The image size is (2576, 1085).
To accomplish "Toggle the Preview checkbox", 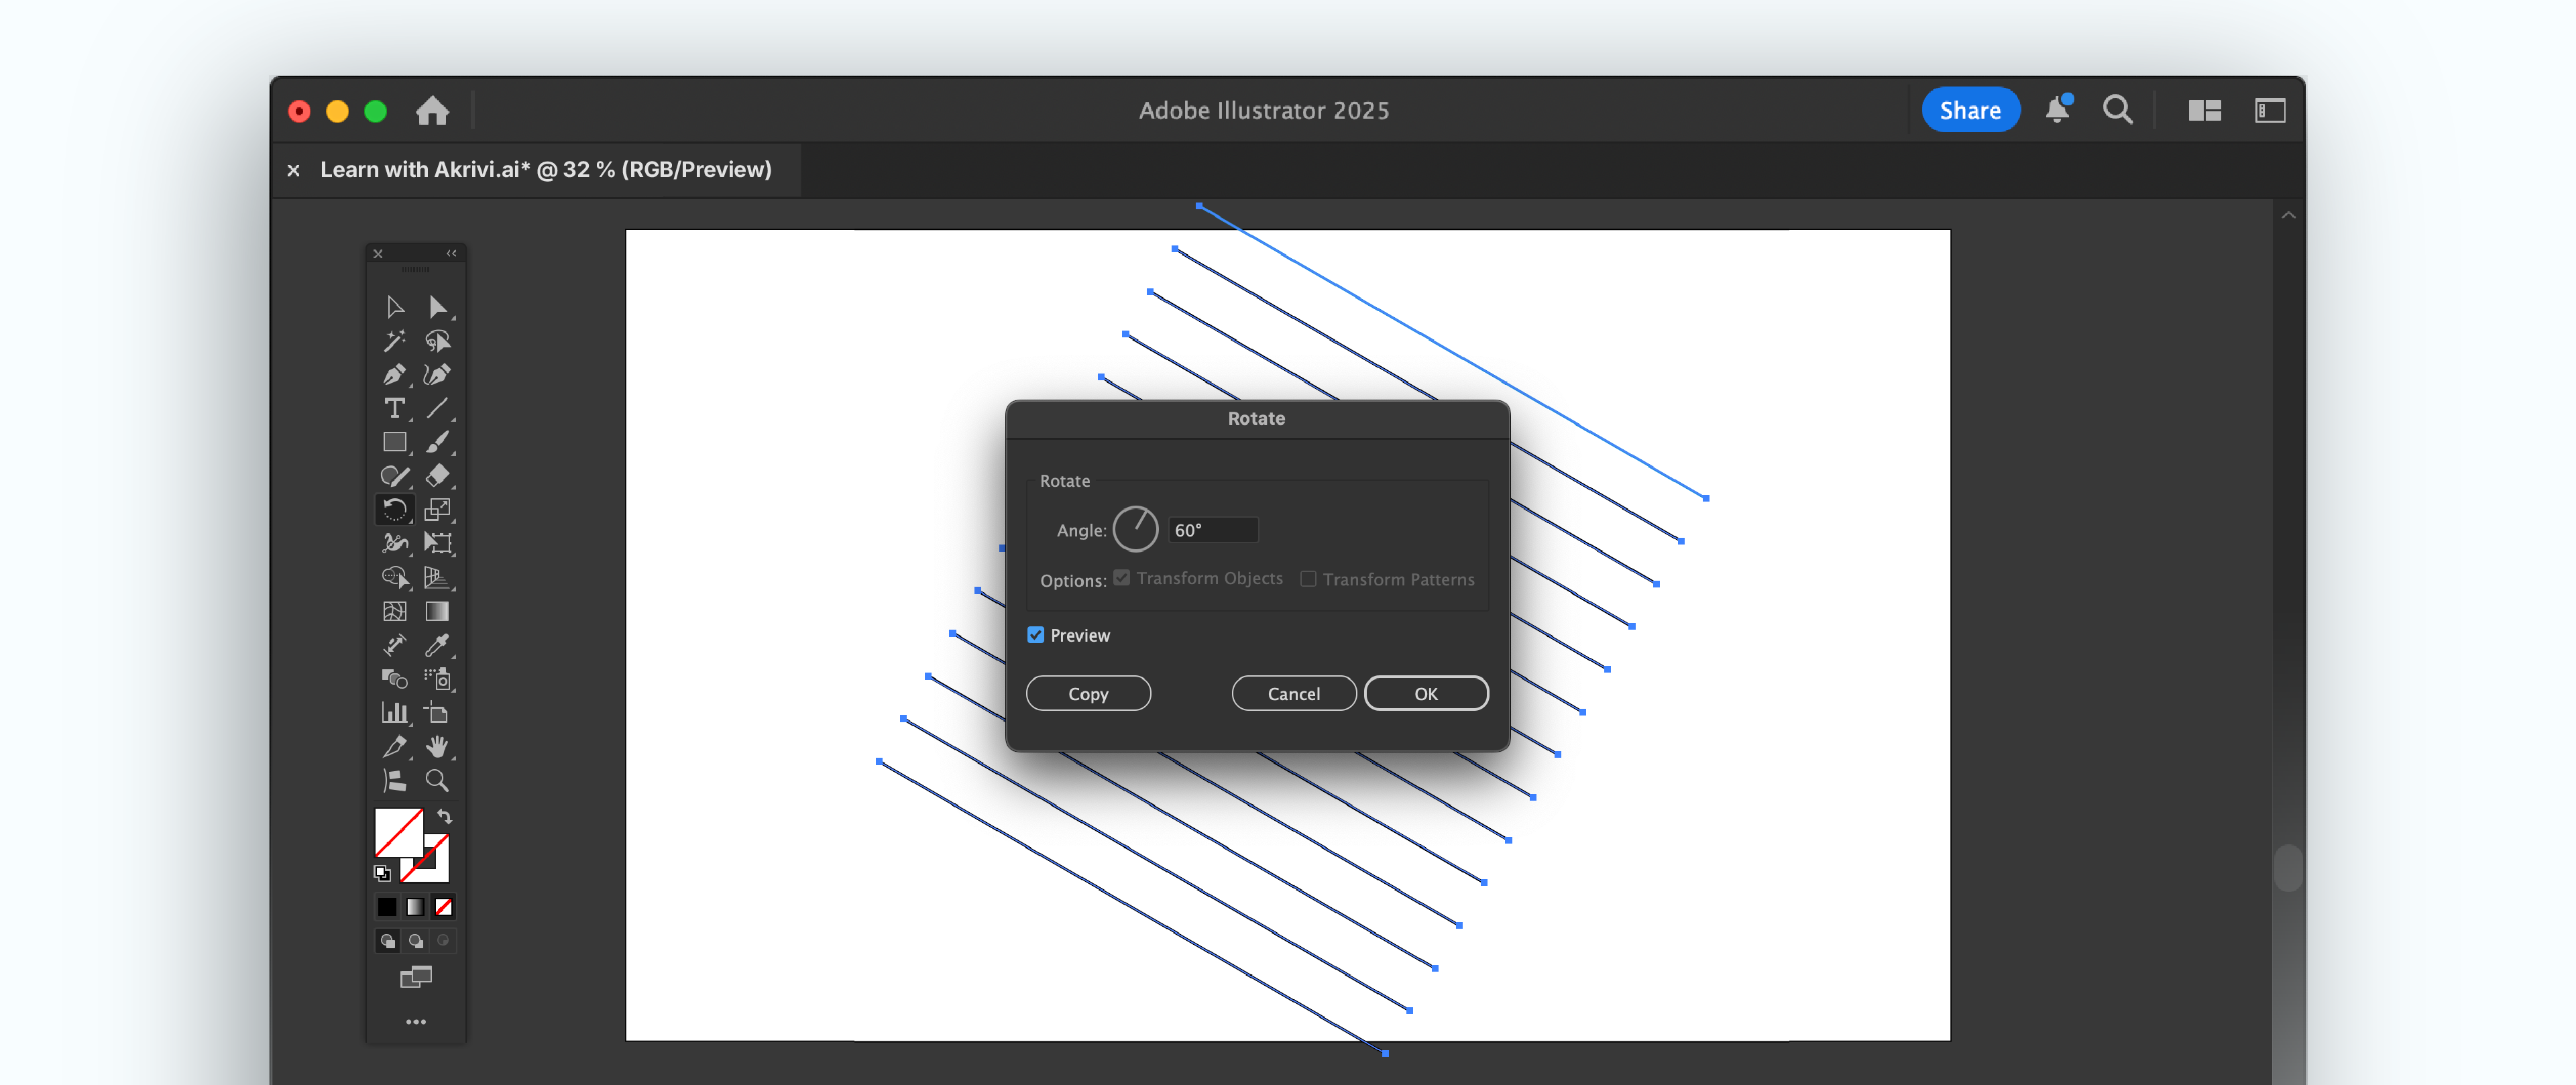I will coord(1036,635).
